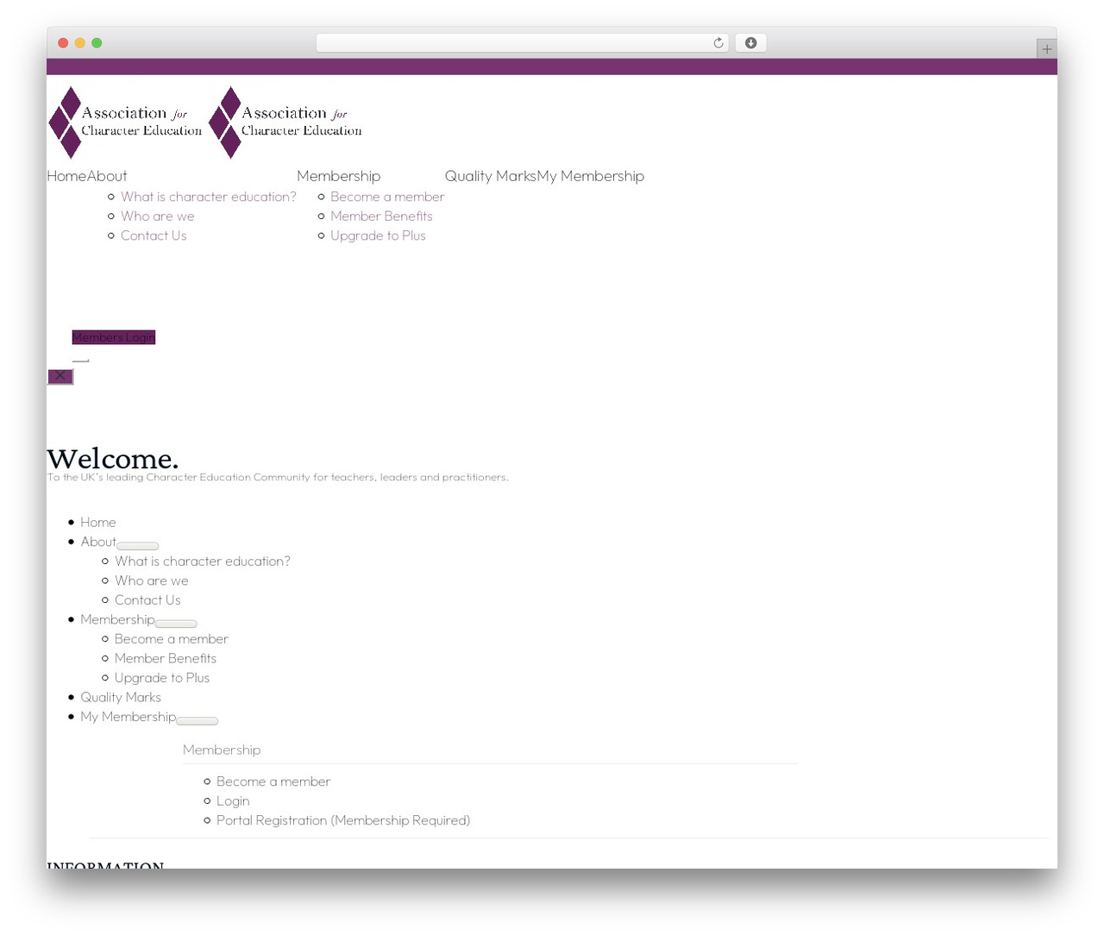Click the Membership heading above the divider line
This screenshot has height=935, width=1104.
(x=222, y=750)
